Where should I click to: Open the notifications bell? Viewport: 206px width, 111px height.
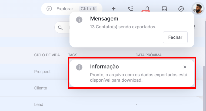[147, 9]
